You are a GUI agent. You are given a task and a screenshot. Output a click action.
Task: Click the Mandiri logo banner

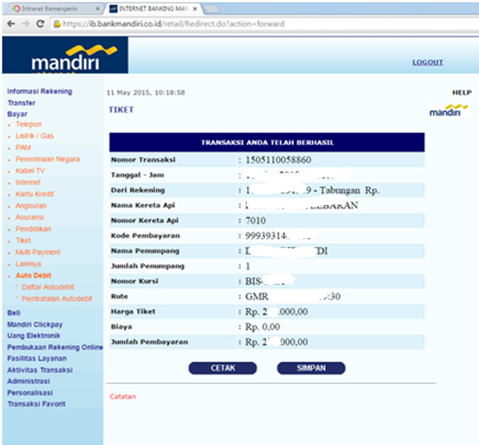65,55
